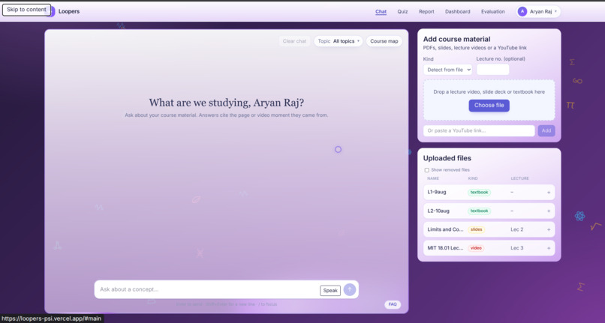Viewport: 605px width, 323px height.
Task: Click the video tag badge
Action: pyautogui.click(x=476, y=248)
